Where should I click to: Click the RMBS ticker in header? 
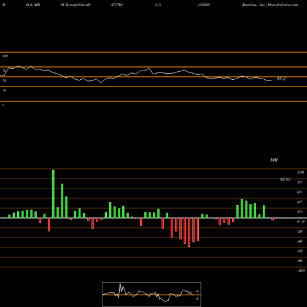[x=204, y=5]
